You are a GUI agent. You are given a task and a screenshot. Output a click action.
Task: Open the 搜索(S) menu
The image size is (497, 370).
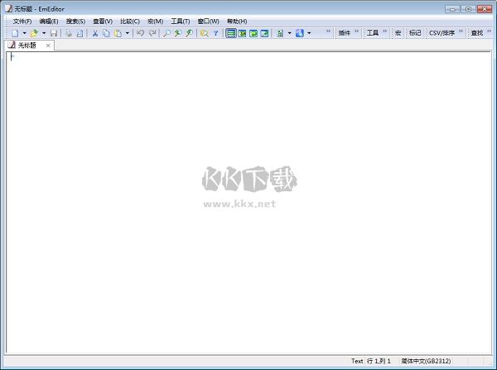(75, 22)
